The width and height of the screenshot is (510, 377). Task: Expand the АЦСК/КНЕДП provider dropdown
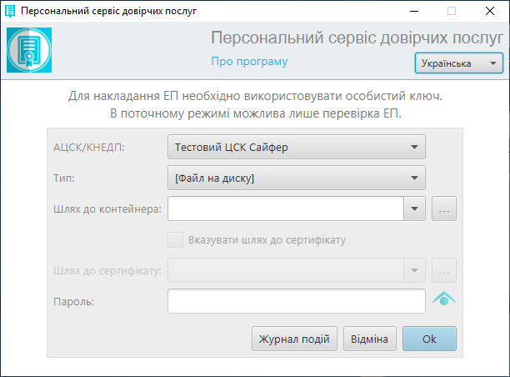pyautogui.click(x=297, y=147)
